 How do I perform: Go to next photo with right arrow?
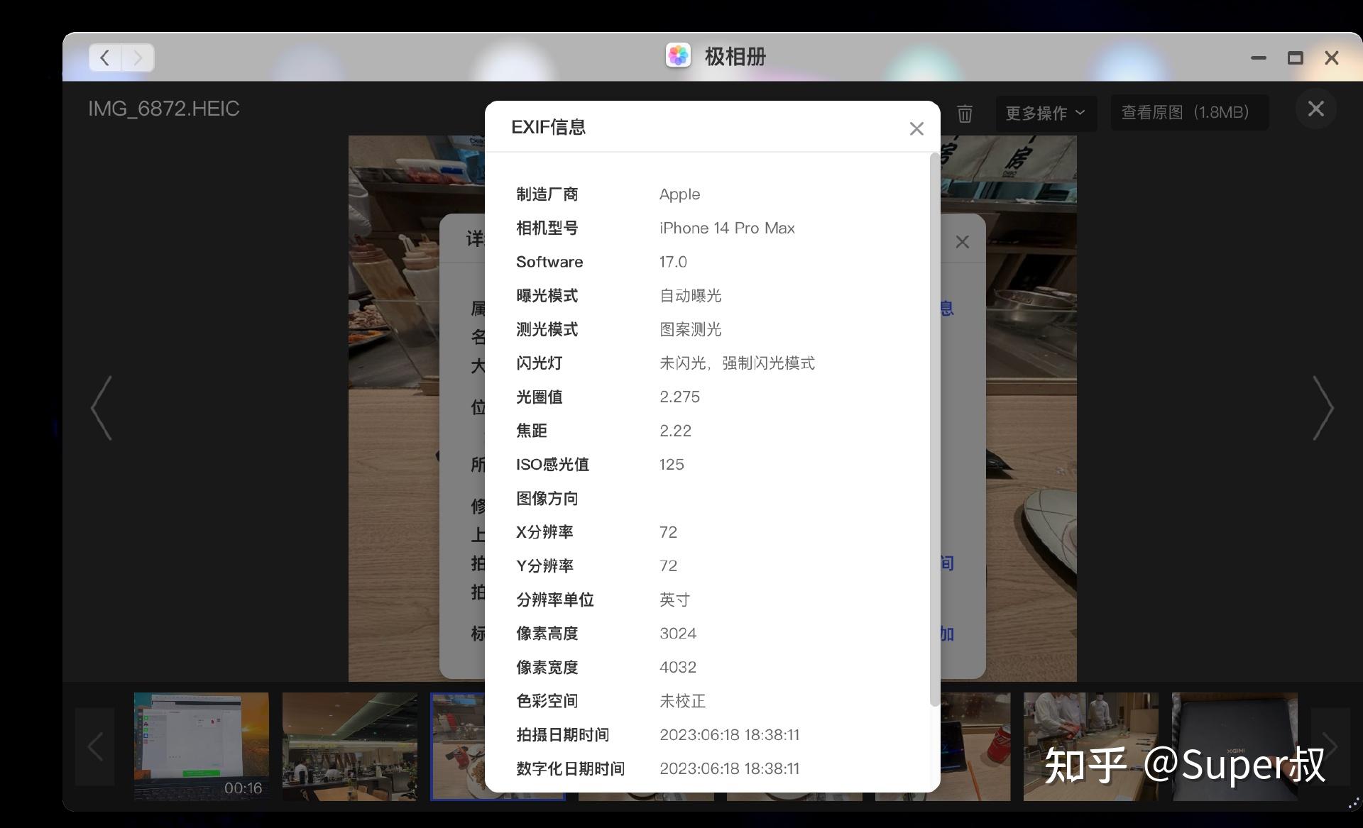click(x=1323, y=408)
